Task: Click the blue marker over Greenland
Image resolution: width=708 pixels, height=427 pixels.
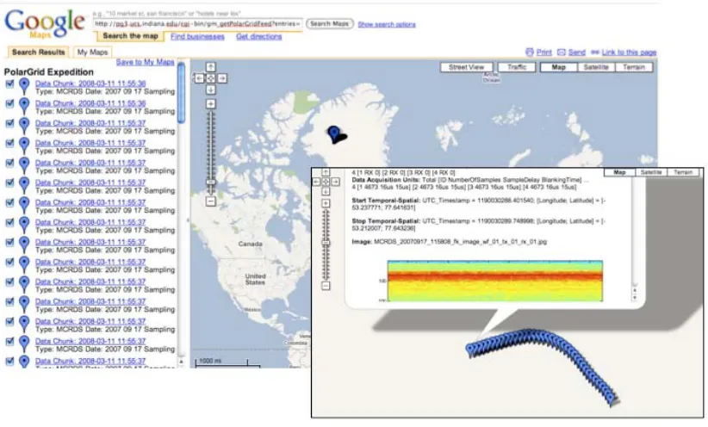Action: click(x=333, y=134)
